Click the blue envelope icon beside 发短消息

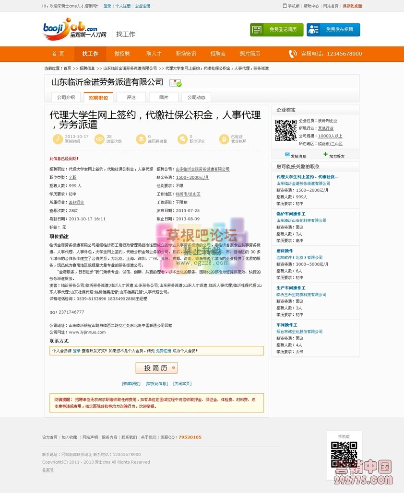[287, 154]
